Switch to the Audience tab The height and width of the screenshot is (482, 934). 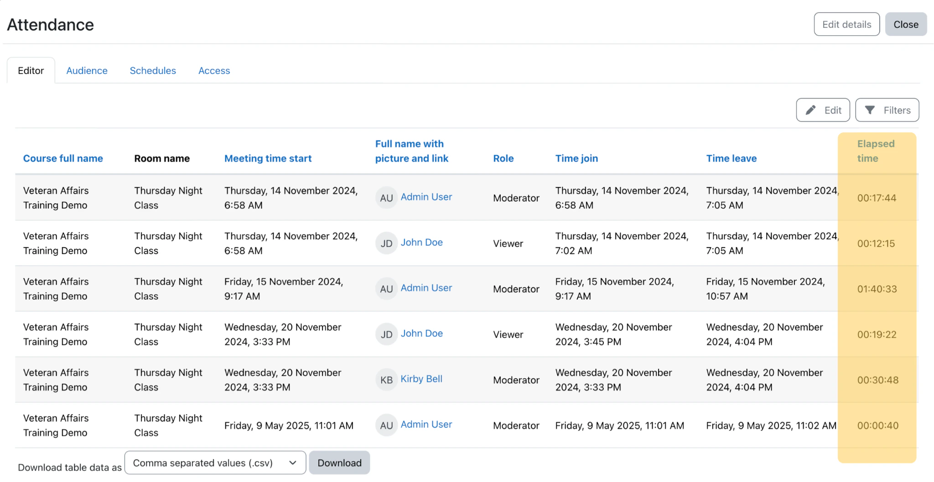[87, 70]
